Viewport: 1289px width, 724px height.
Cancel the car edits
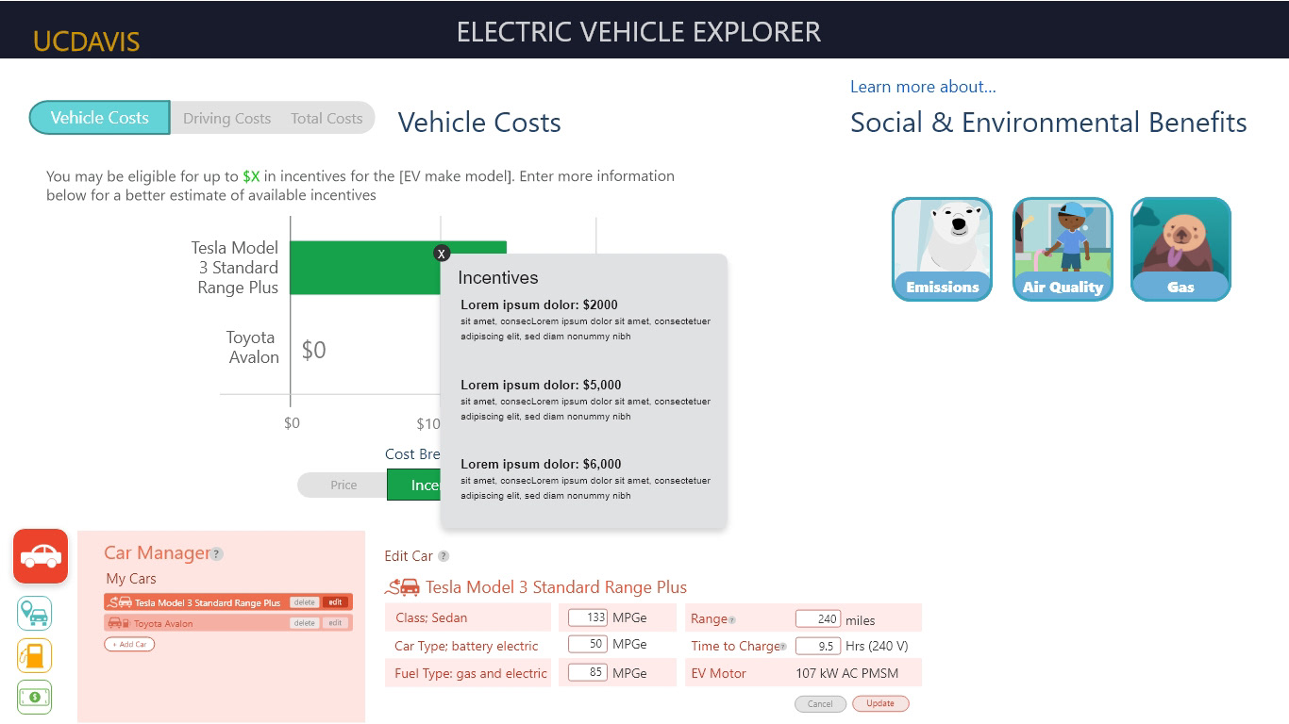820,704
